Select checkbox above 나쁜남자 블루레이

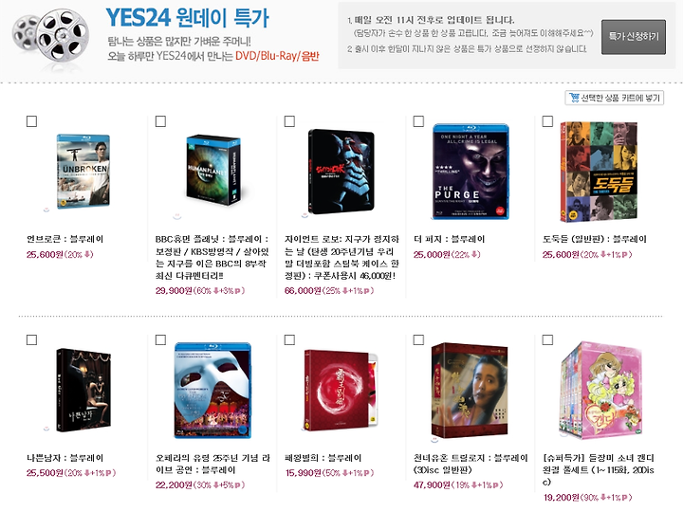click(32, 340)
